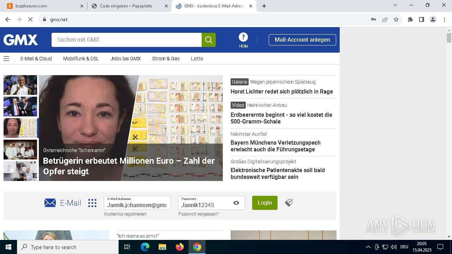Click Kostenlos registrieren link
The image size is (452, 254).
(x=125, y=214)
